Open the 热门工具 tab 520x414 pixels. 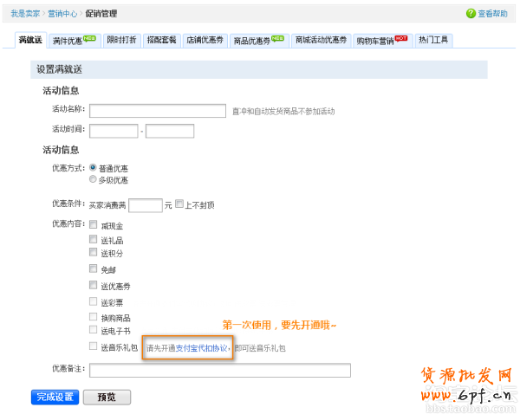pyautogui.click(x=434, y=41)
